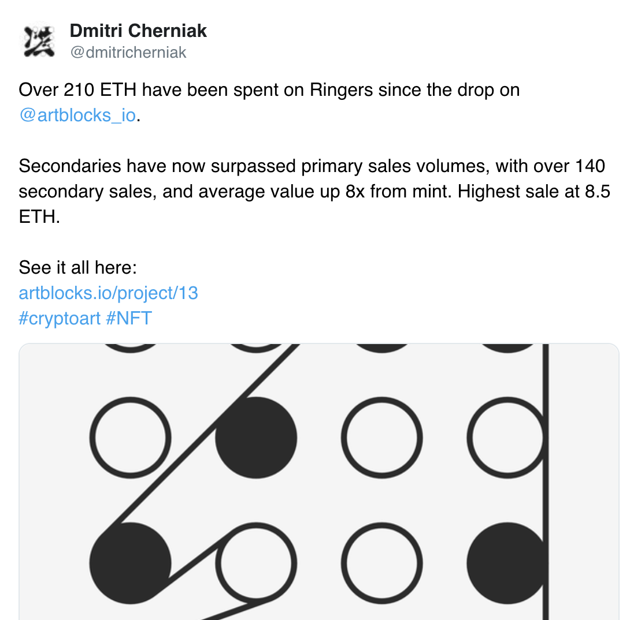
Task: Click the 'See it all here:' text
Action: (77, 267)
